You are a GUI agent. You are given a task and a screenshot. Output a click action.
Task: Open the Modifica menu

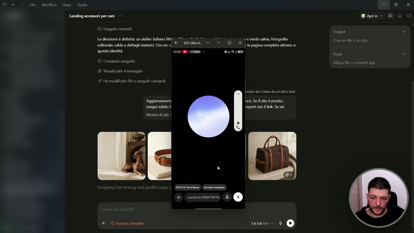tap(49, 5)
